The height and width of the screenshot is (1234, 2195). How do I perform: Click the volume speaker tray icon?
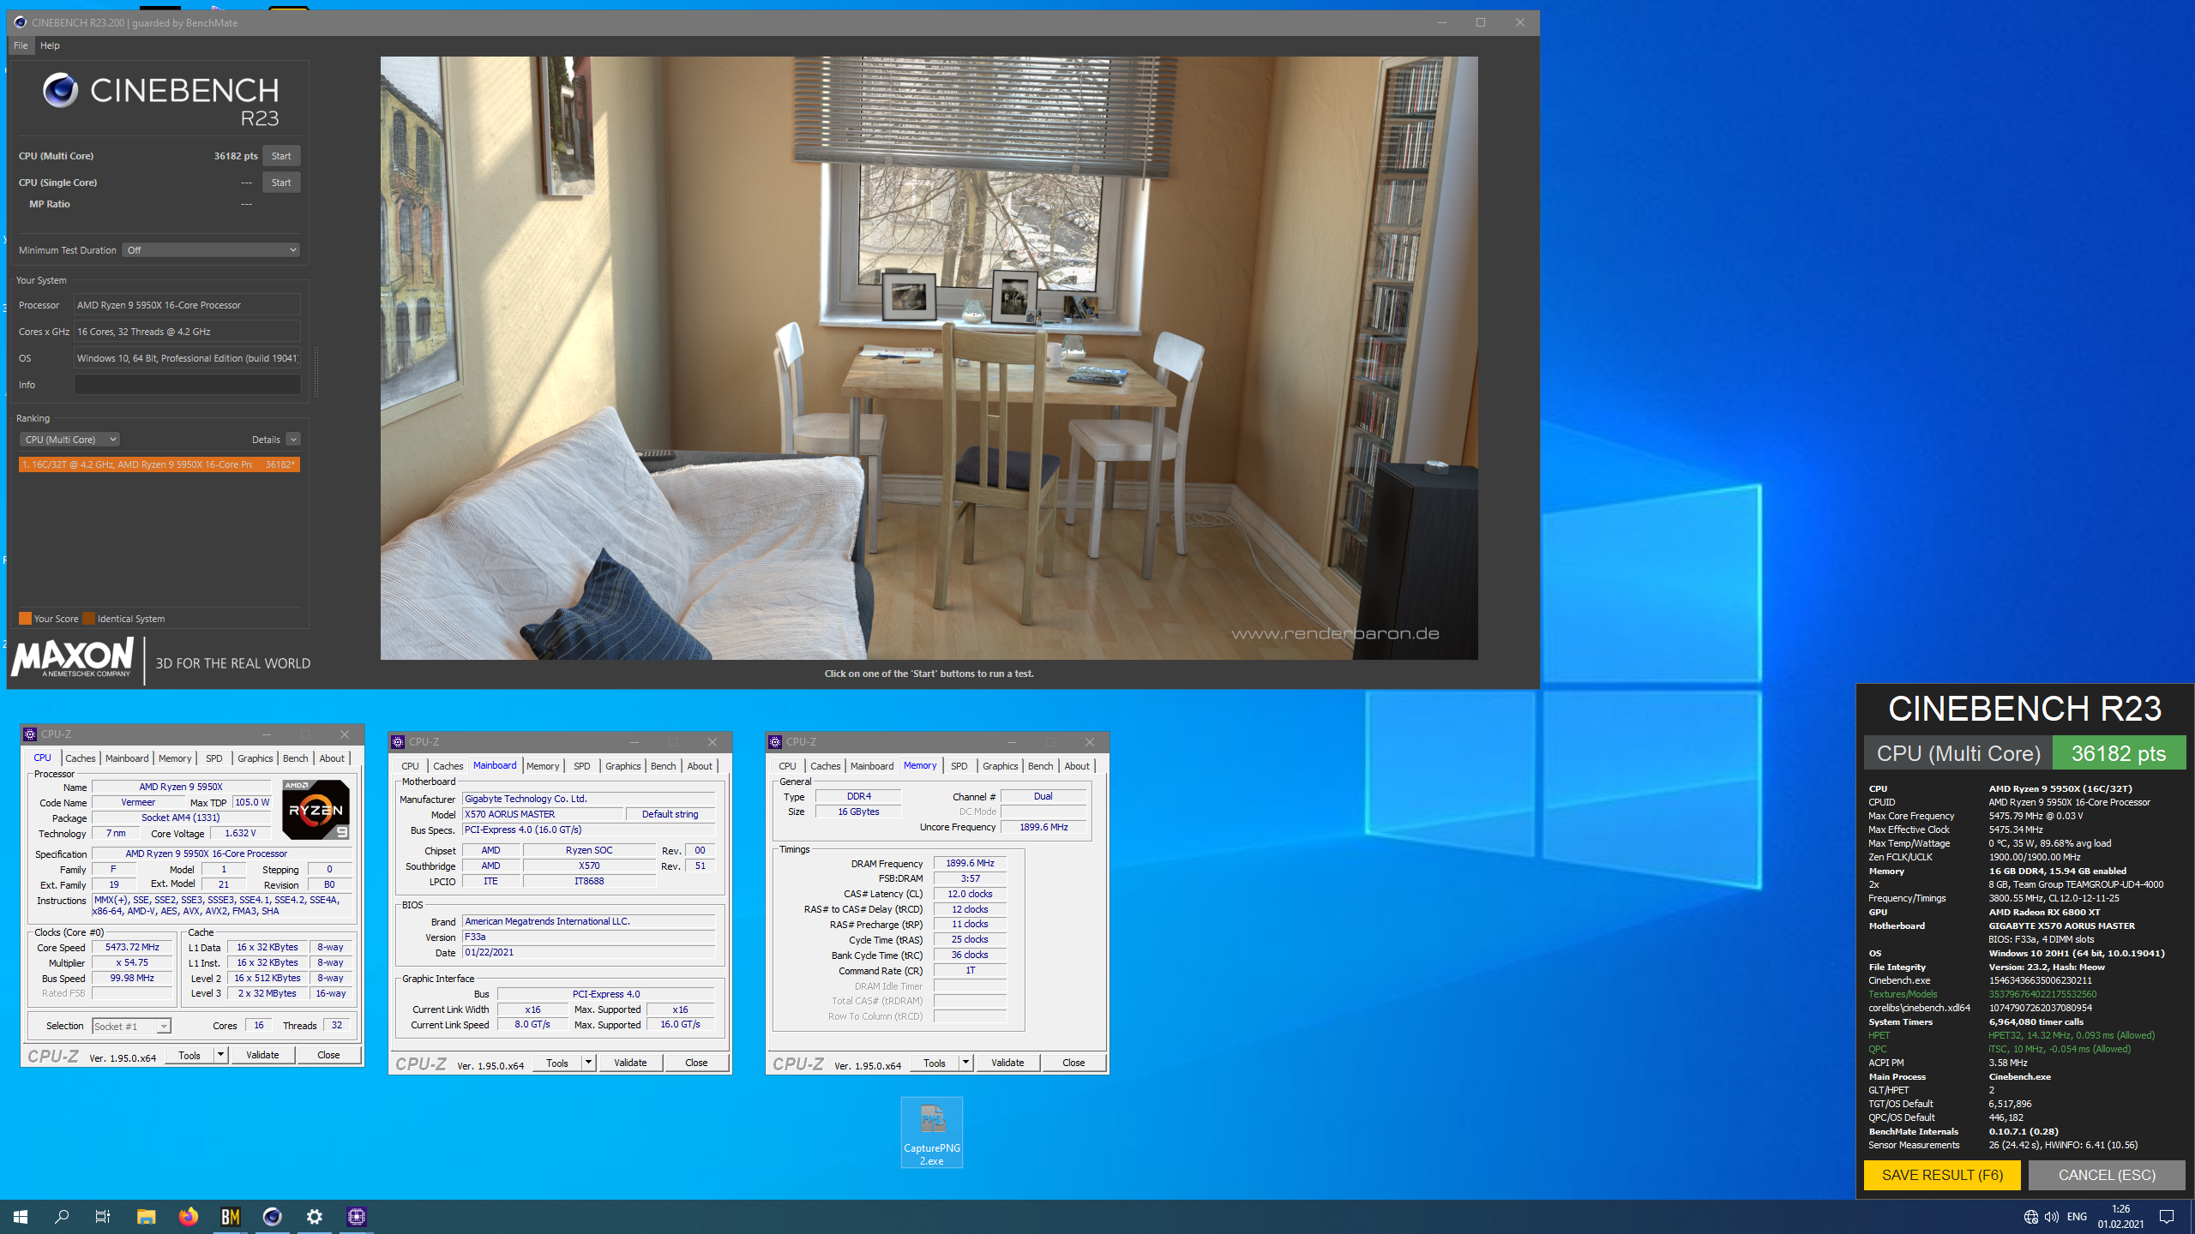click(2051, 1217)
